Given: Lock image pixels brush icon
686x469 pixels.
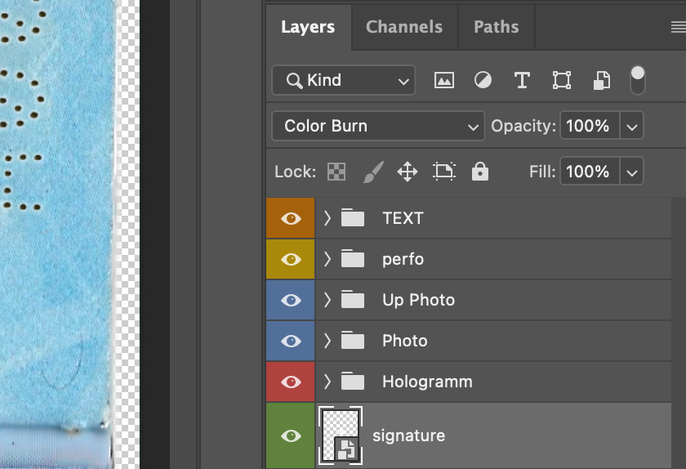Looking at the screenshot, I should coord(372,172).
